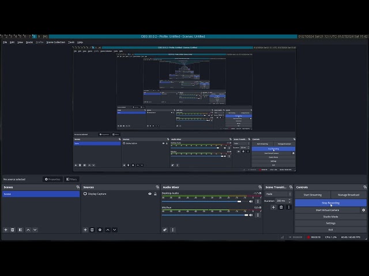
Task: Click the date and time clock in top bar
Action: 333,37
